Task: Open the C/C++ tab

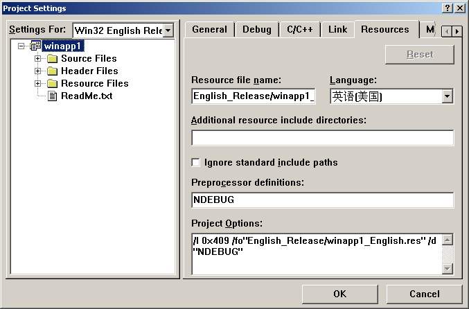Action: 300,30
